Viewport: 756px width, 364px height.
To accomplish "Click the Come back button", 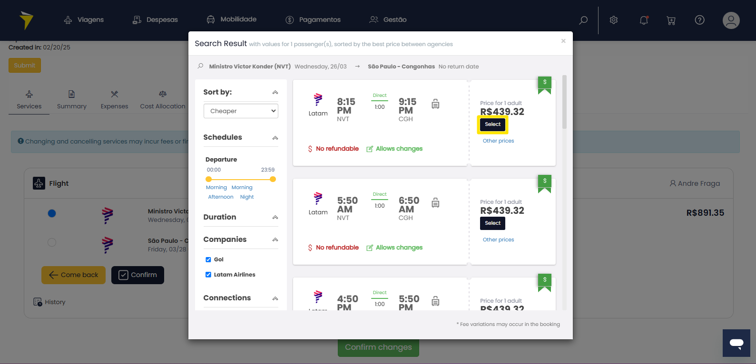I will pos(73,275).
